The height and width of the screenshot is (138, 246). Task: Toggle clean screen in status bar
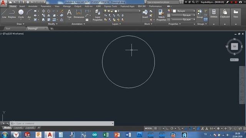(240, 128)
